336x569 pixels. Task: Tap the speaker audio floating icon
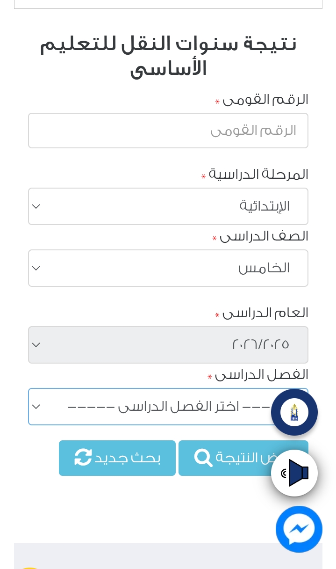pos(294,473)
